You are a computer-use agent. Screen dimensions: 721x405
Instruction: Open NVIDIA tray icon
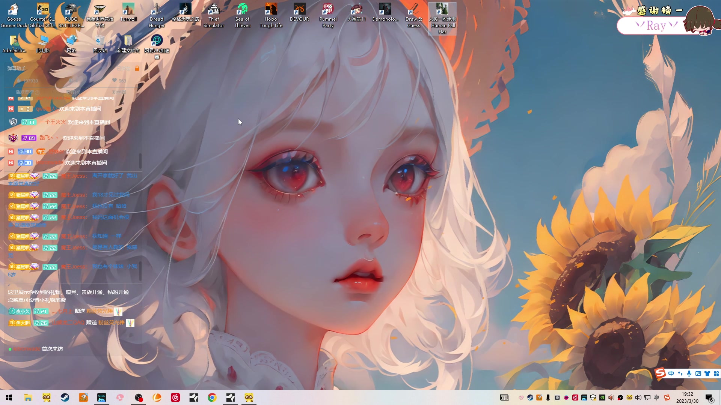pyautogui.click(x=602, y=397)
